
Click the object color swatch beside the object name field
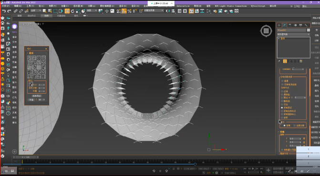[309, 30]
